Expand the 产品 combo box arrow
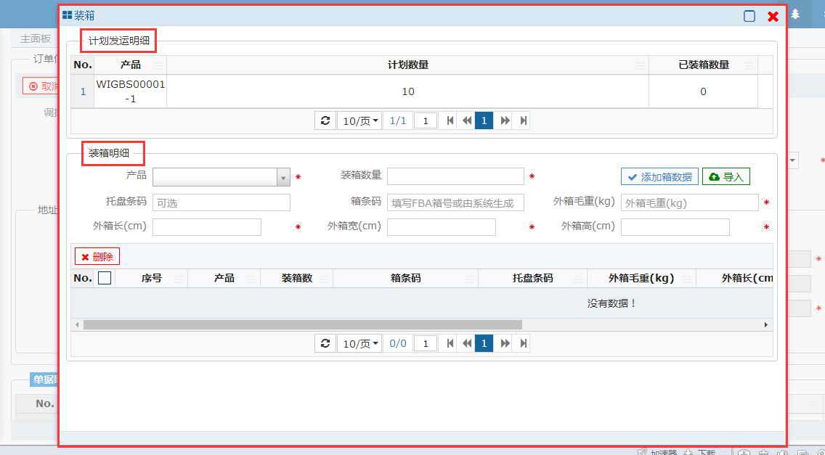825x455 pixels. (x=283, y=177)
